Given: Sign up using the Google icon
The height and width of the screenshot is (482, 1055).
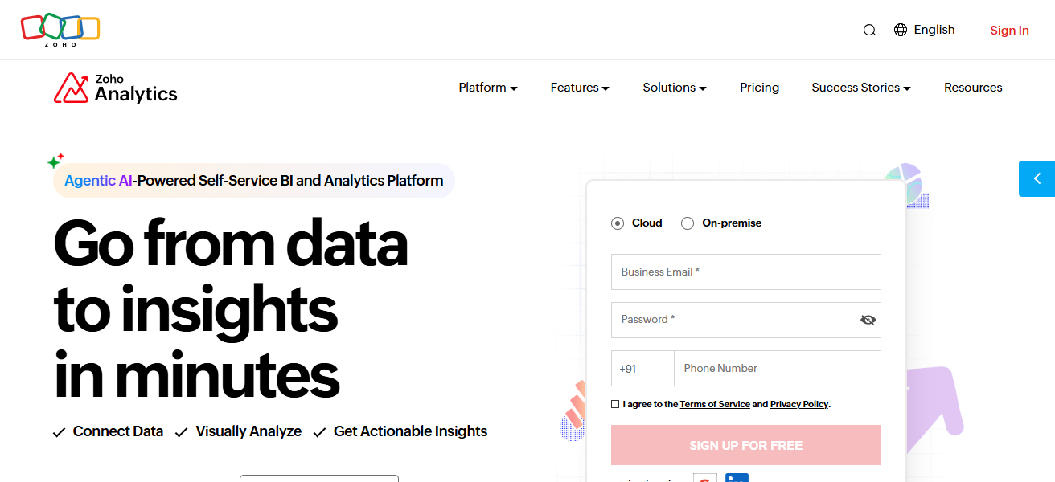Looking at the screenshot, I should tap(705, 477).
